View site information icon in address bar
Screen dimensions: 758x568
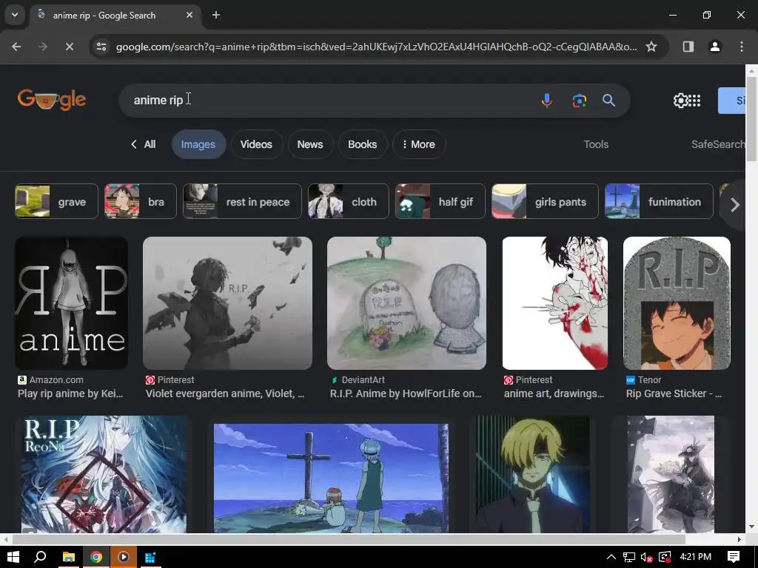tap(101, 47)
